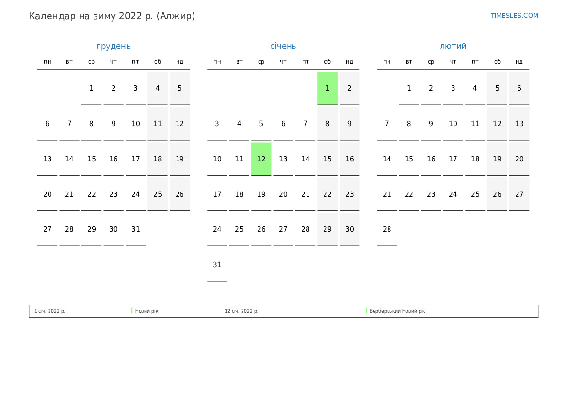Click 'ср' weekday header under січень
Viewport: 567px width, 401px height.
[261, 62]
